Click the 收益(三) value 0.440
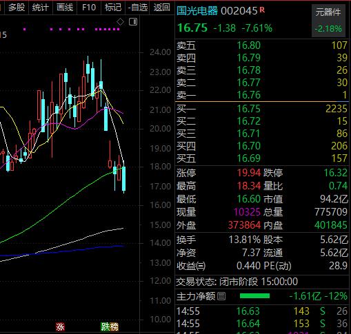 (248, 266)
